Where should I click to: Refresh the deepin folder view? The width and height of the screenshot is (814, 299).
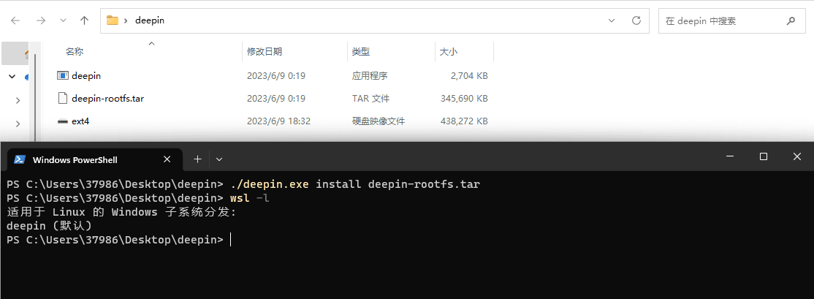(x=636, y=20)
